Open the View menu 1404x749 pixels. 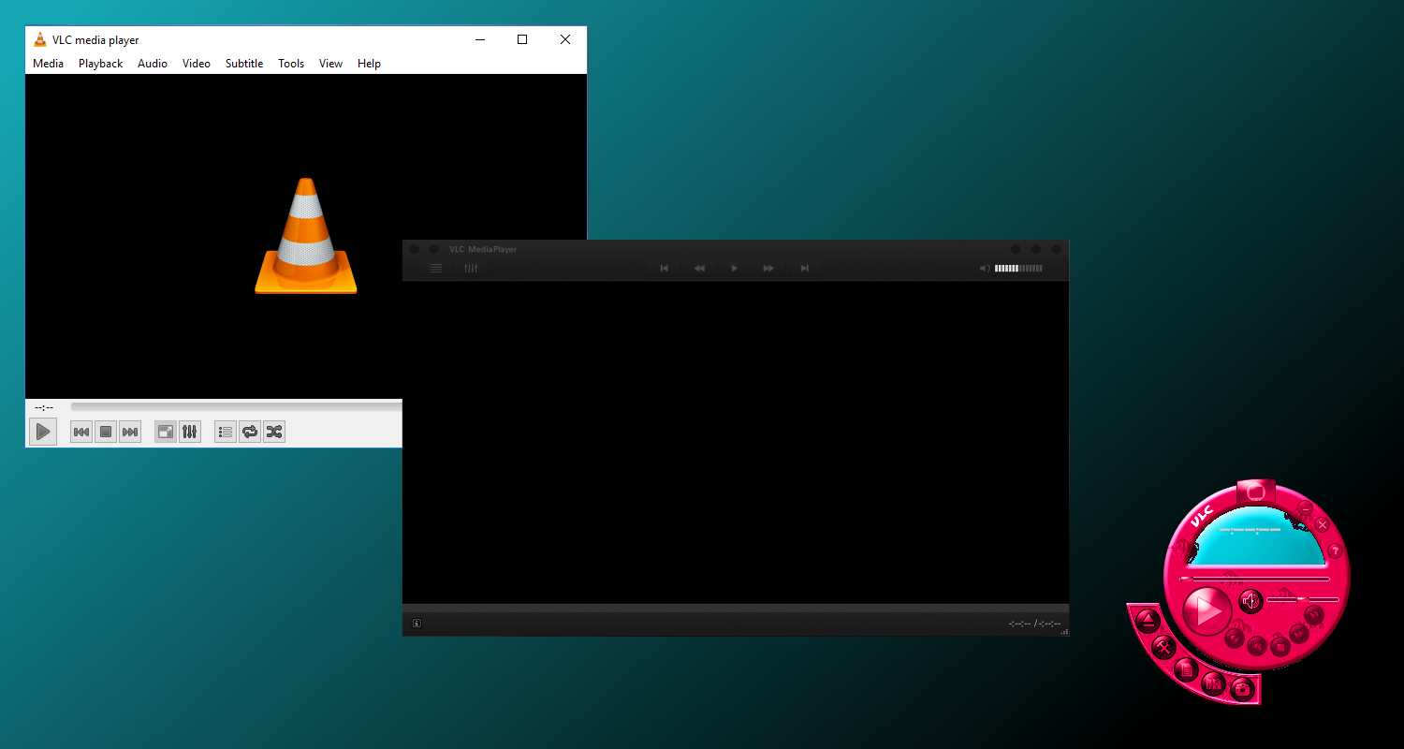point(330,64)
